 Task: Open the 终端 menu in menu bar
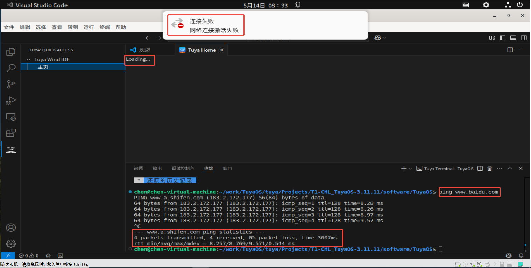[105, 27]
